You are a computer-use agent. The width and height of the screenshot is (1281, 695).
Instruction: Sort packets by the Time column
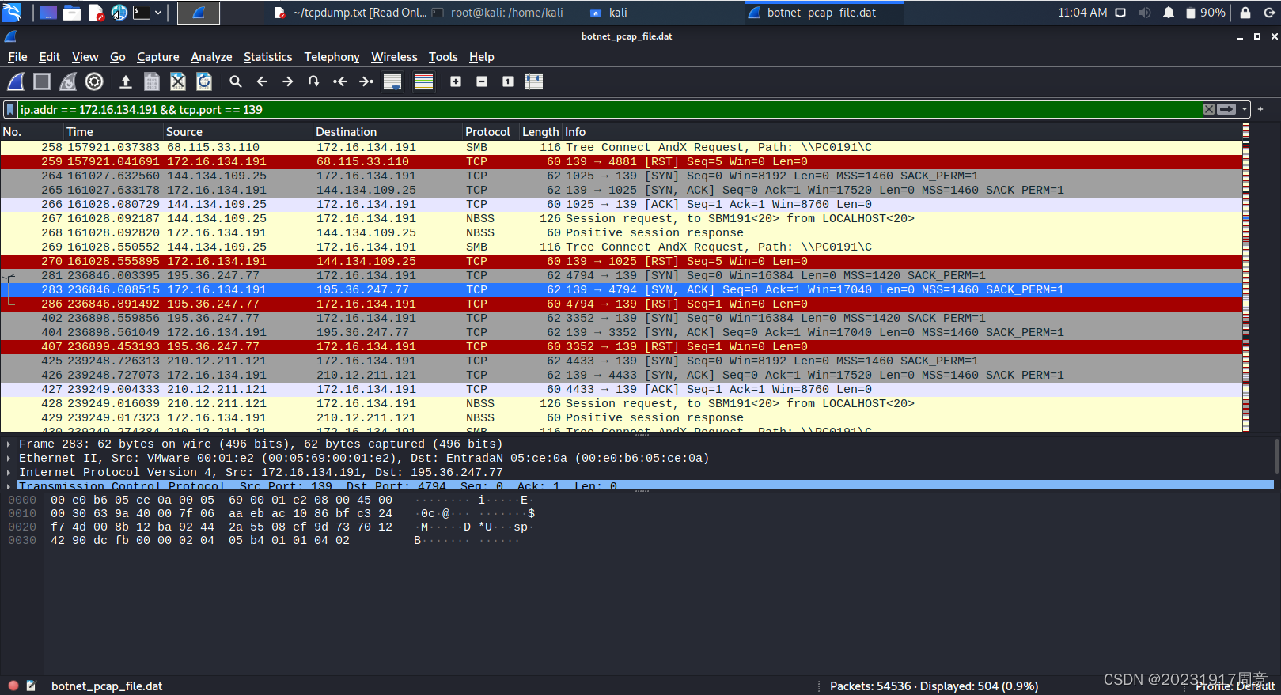[113, 132]
